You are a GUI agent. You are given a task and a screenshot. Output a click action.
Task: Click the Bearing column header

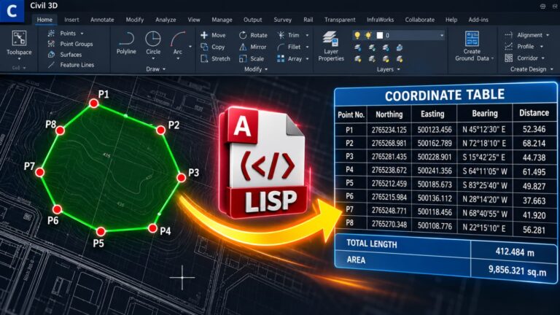[x=485, y=113]
